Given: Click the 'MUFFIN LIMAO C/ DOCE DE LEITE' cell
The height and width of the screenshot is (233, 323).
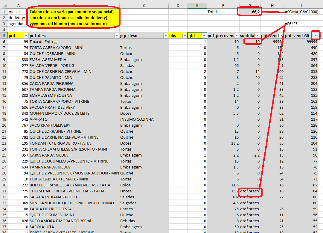Looking at the screenshot, I should coord(74,114).
